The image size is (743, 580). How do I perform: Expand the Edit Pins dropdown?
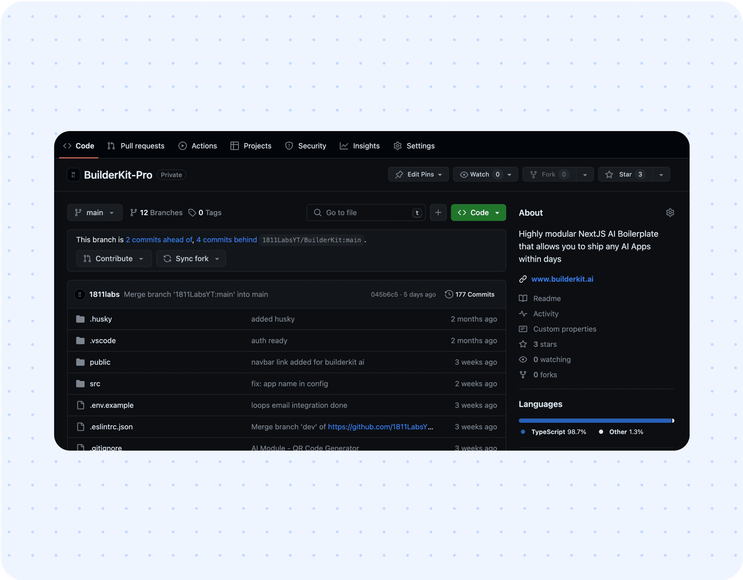418,175
